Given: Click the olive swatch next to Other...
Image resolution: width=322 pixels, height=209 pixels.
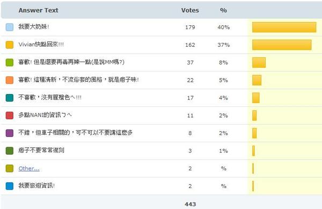Looking at the screenshot, I should tap(10, 168).
